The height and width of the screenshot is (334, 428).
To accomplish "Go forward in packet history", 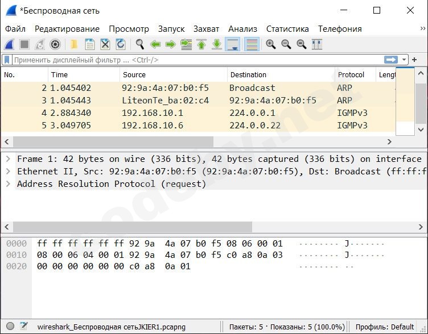I will pyautogui.click(x=171, y=44).
